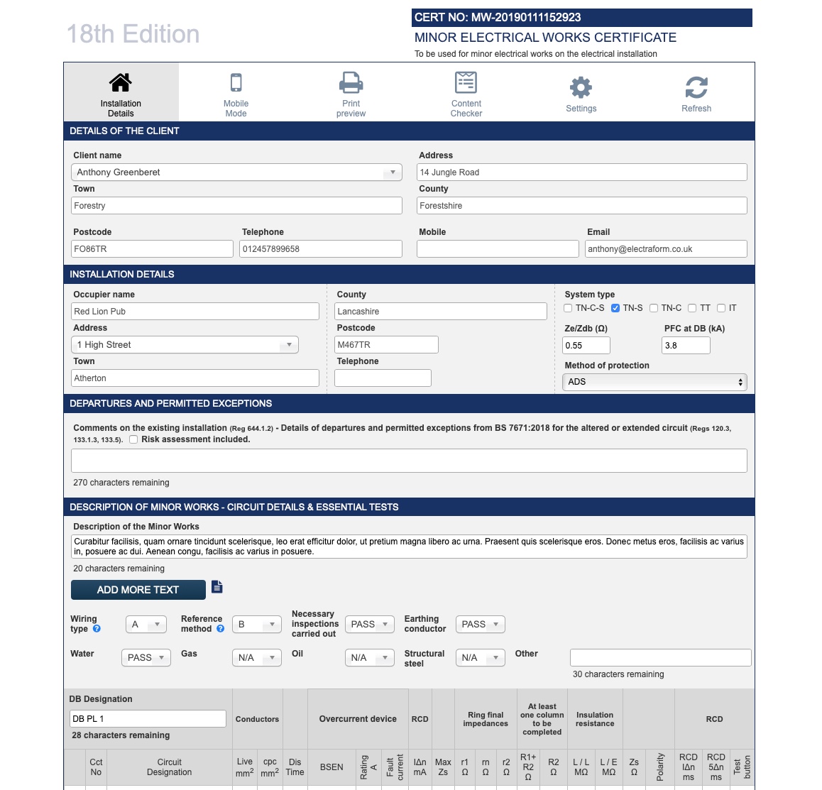Change Gas from N/A via its selector
This screenshot has width=822, height=790.
click(x=256, y=657)
